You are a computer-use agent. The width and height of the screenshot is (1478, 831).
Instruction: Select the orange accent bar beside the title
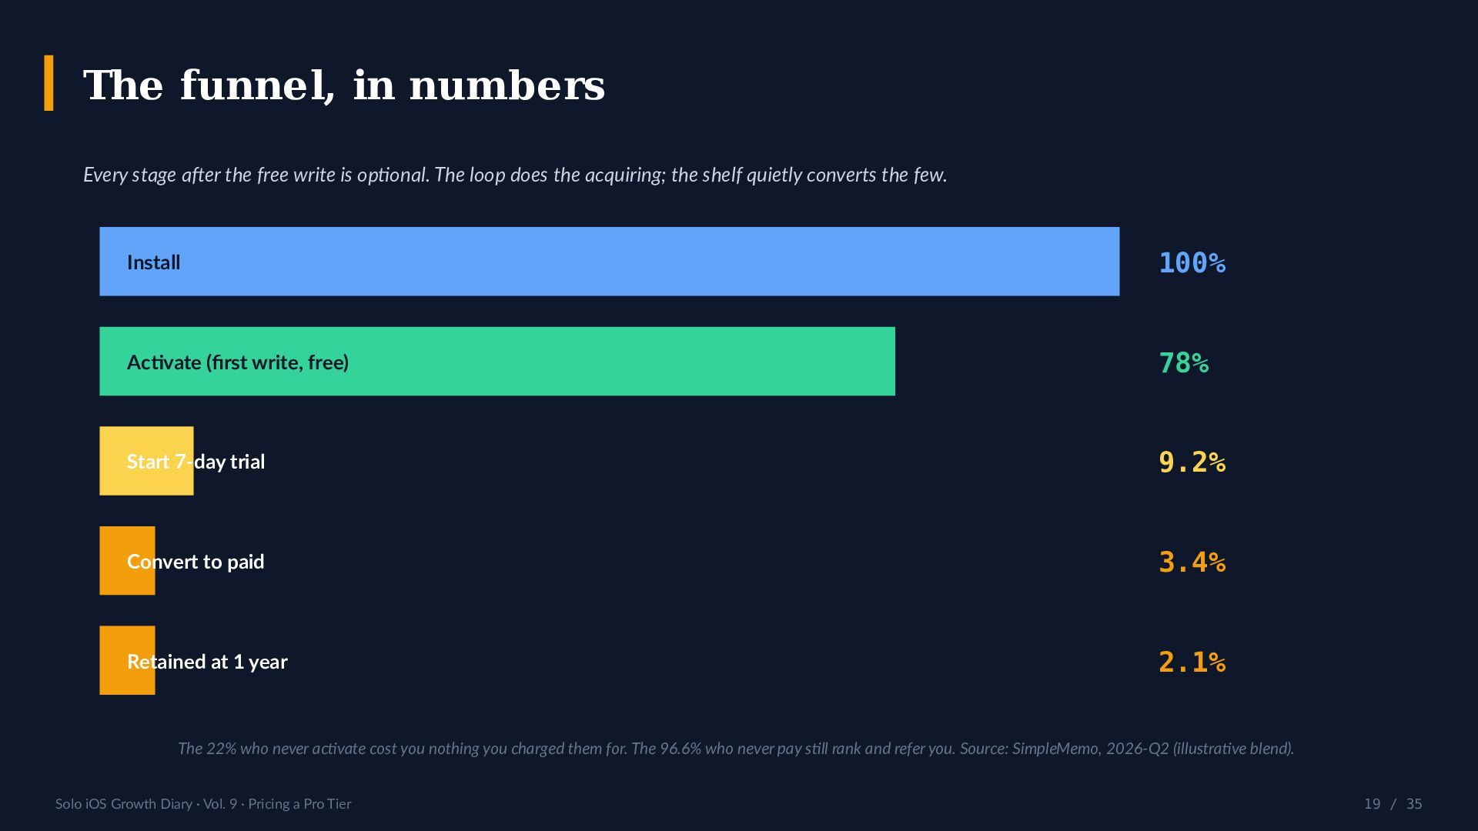[x=48, y=83]
